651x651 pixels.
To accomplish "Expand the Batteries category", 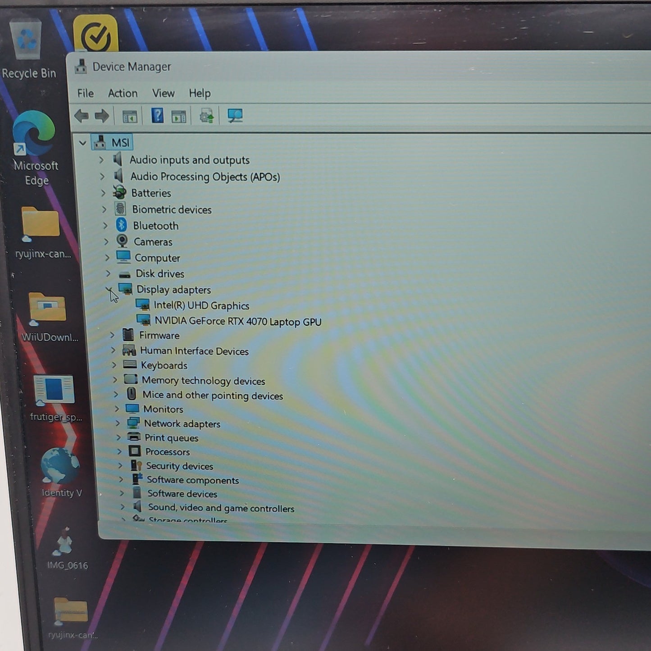I will pos(103,193).
